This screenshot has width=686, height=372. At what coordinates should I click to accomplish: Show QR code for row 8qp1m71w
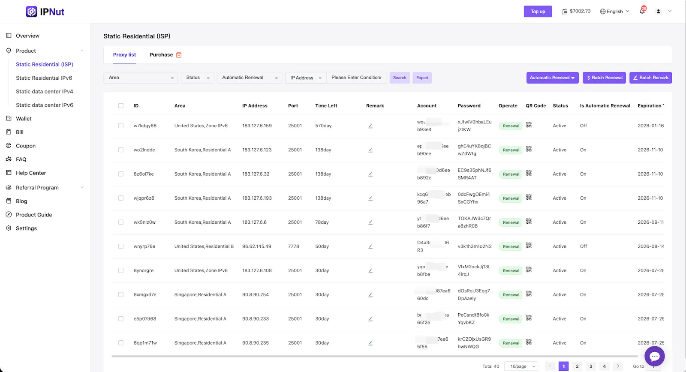click(529, 342)
